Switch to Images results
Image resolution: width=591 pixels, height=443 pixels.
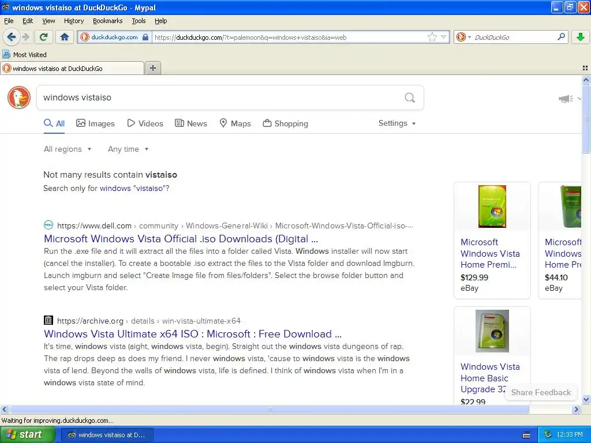[x=95, y=123]
